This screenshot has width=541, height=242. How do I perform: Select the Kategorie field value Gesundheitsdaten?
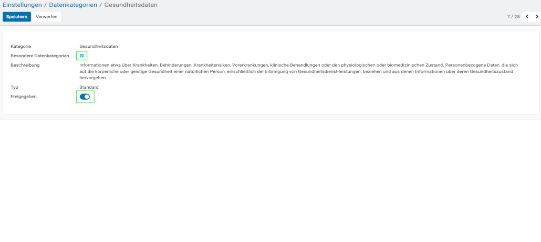pos(98,46)
